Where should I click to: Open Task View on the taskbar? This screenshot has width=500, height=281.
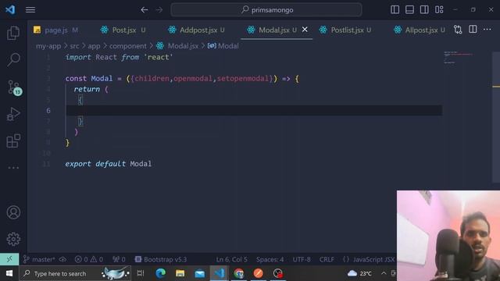tap(141, 273)
